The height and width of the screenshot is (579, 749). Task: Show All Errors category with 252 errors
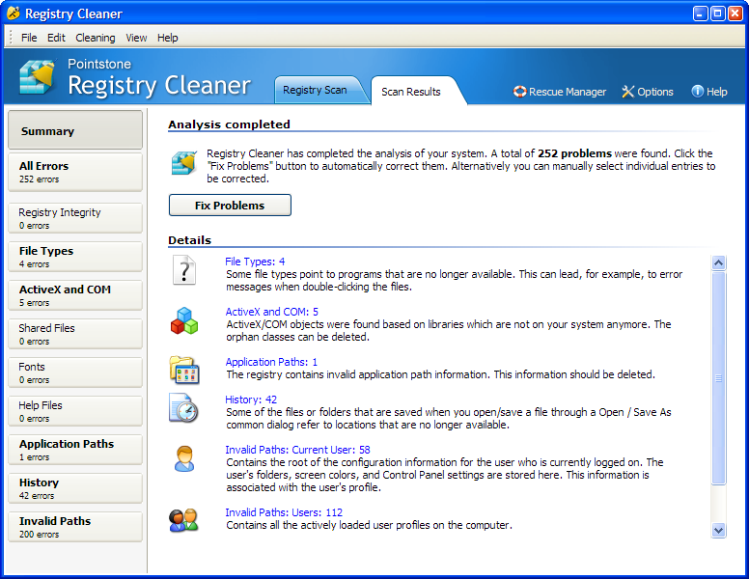coord(75,172)
